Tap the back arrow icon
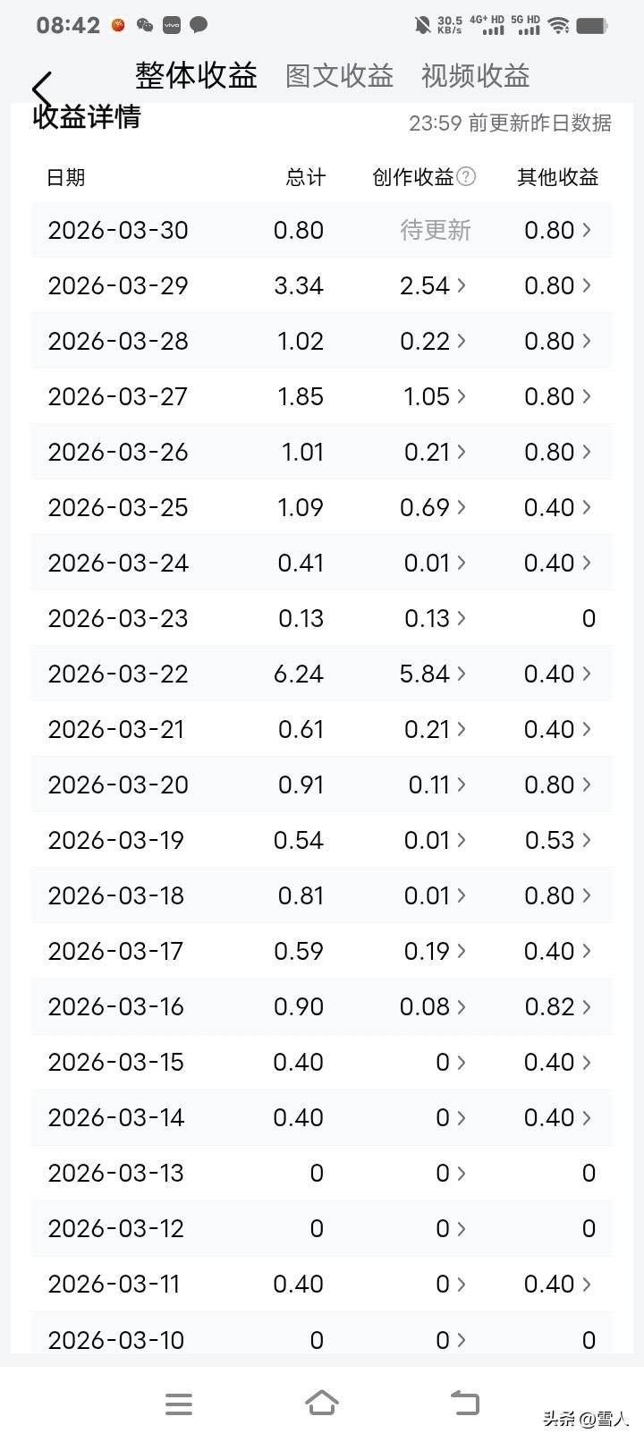Image resolution: width=644 pixels, height=1442 pixels. coord(42,89)
